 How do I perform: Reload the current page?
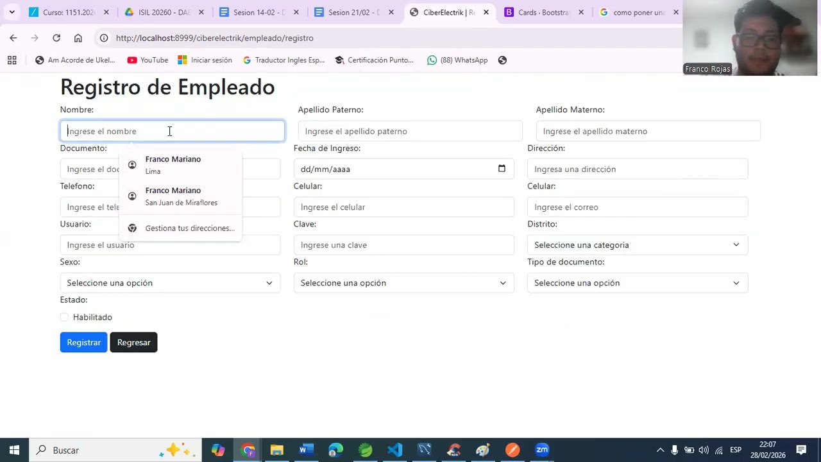[56, 38]
